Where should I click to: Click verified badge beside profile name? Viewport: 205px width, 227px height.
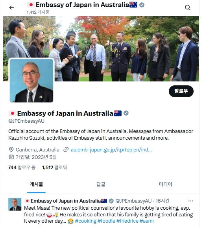[x=126, y=113]
